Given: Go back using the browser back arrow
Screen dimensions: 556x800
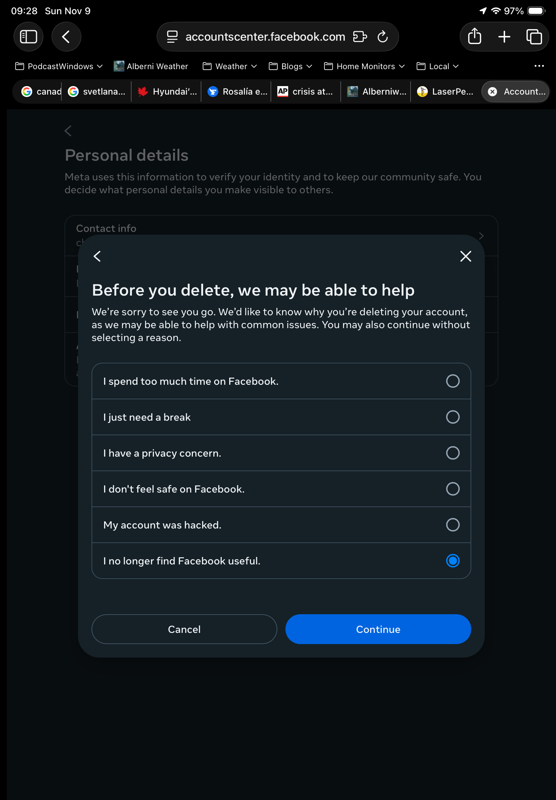Looking at the screenshot, I should [x=66, y=37].
